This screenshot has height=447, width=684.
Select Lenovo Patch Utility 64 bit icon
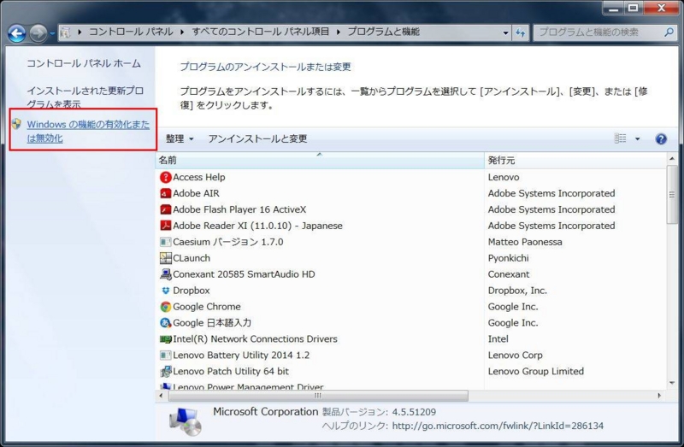point(165,372)
